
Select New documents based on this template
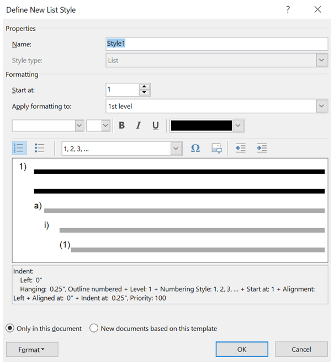click(94, 328)
